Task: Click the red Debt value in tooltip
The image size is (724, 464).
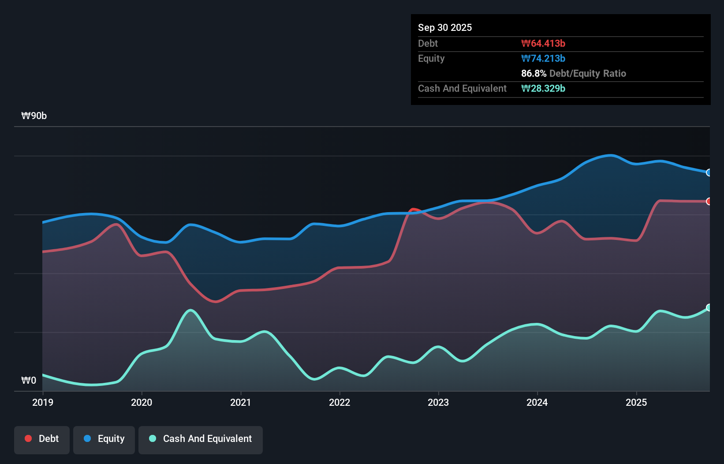Action: [x=543, y=43]
